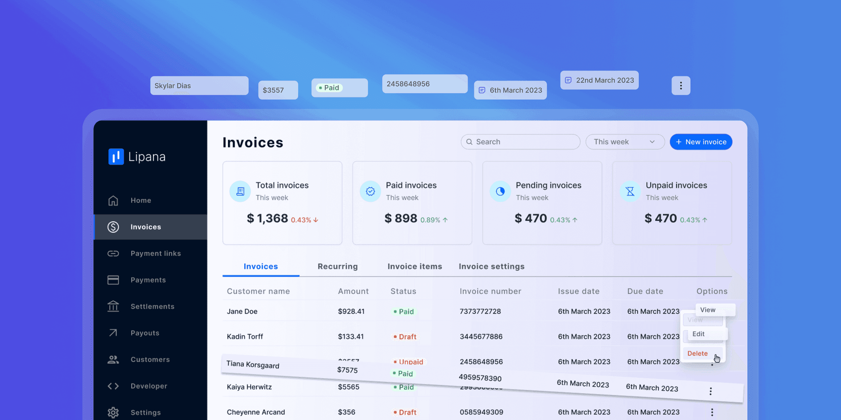Open options menu for Kaiya Herwitz row
Screen dimensions: 841x420
[710, 391]
